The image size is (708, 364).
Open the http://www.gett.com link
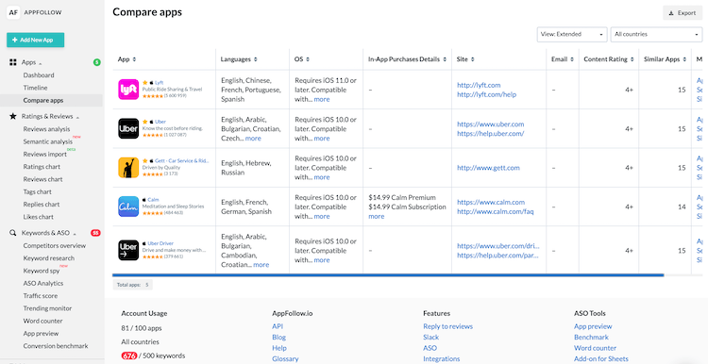coord(488,168)
